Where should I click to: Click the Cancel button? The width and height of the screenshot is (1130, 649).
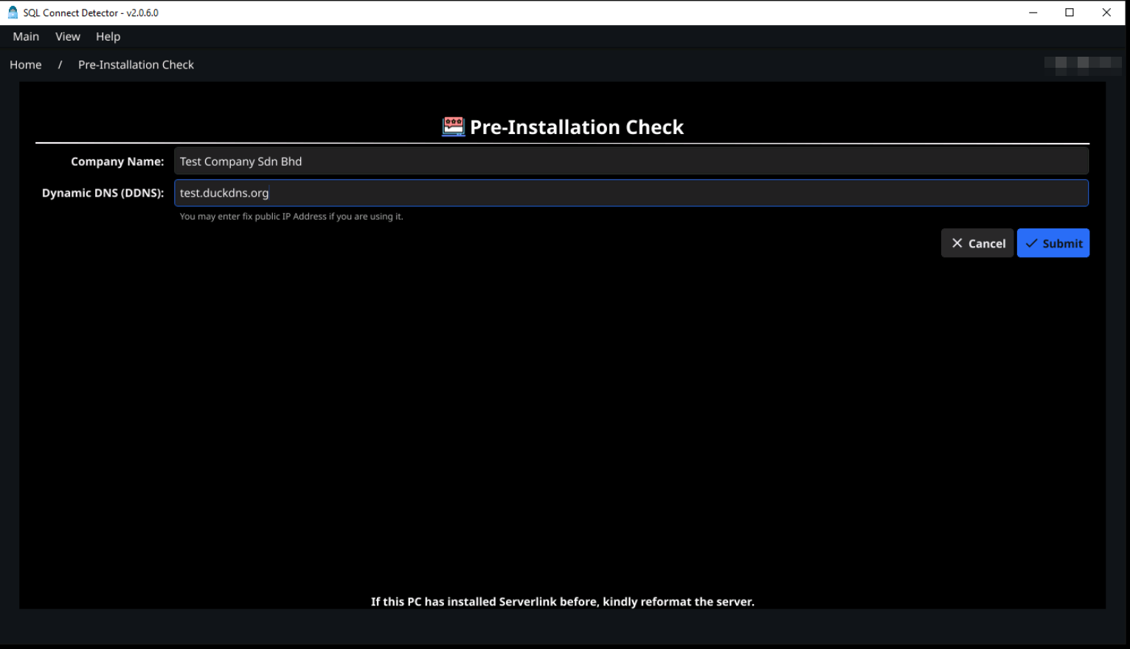[977, 243]
